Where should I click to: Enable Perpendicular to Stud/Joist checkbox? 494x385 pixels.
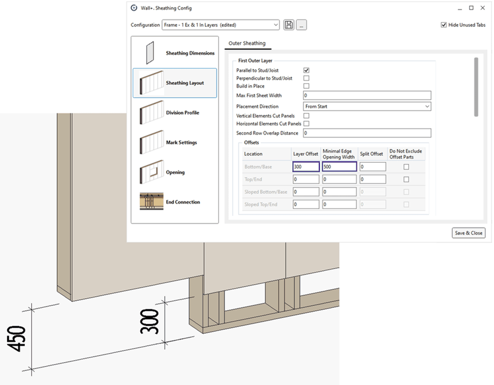pos(306,78)
